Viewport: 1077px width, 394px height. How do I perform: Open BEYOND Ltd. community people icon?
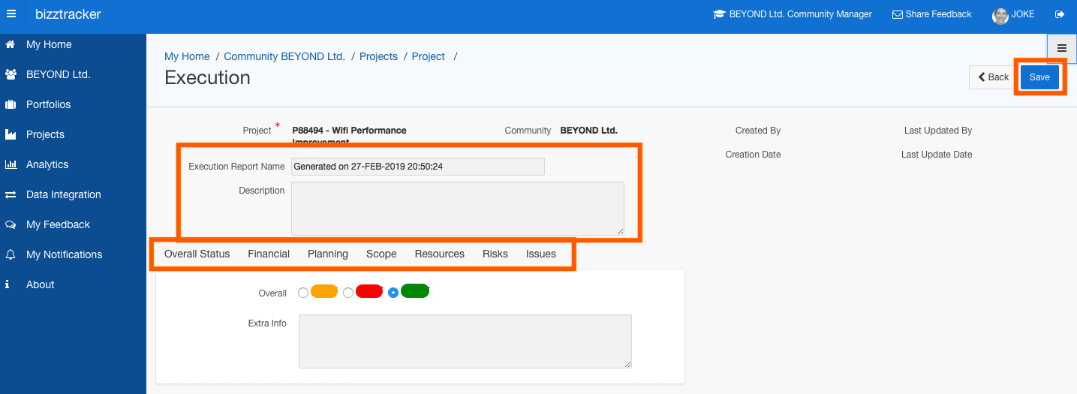pyautogui.click(x=11, y=74)
